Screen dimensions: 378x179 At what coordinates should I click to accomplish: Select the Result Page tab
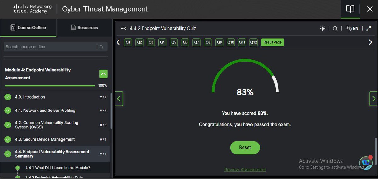pyautogui.click(x=272, y=42)
